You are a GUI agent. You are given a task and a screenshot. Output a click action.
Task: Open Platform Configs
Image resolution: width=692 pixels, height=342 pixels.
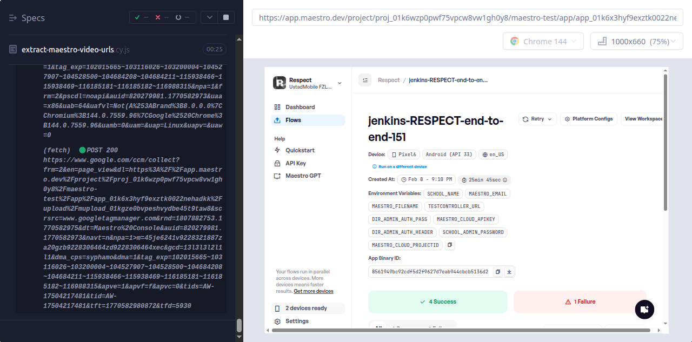[589, 119]
